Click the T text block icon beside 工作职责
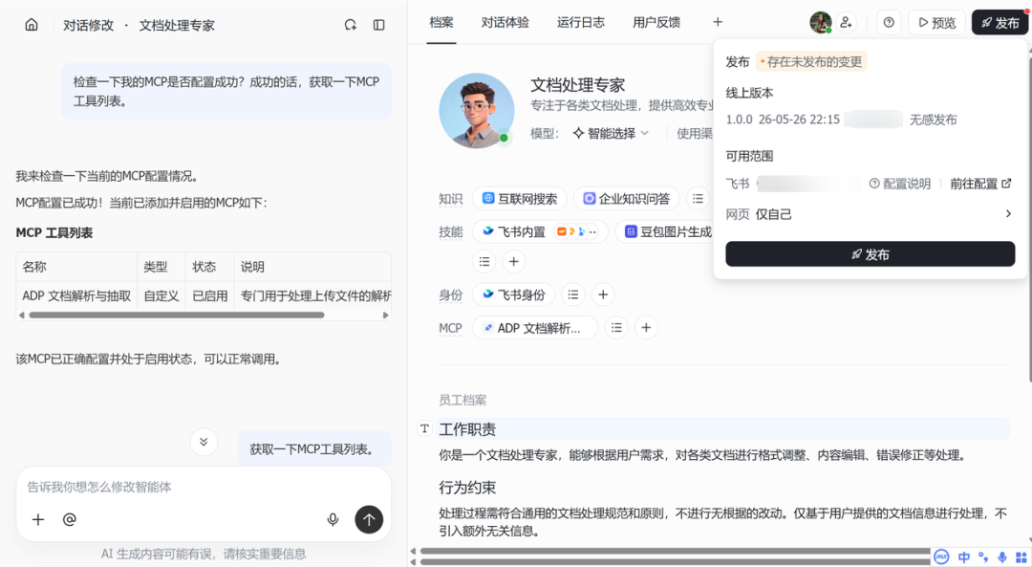Screen dimensions: 1032x567 point(424,428)
